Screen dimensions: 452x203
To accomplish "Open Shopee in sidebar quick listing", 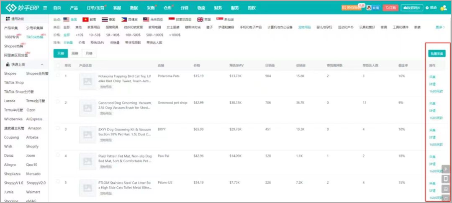I will (10, 74).
